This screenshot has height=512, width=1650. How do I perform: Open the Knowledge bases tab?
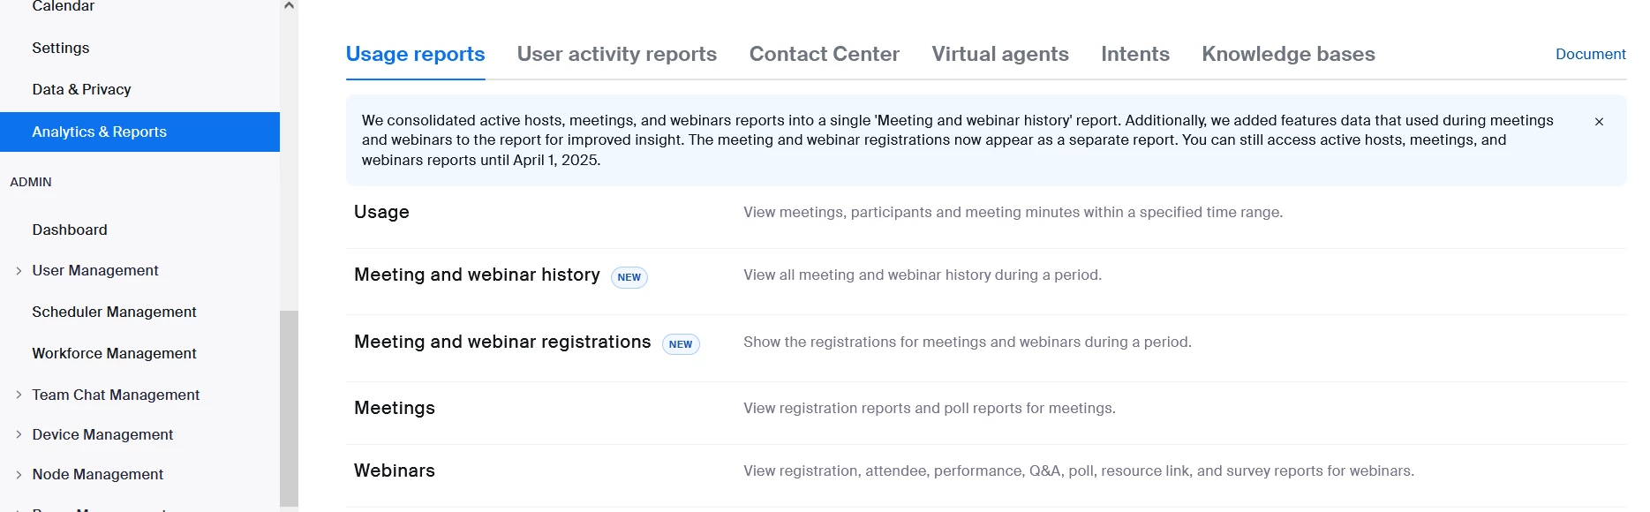[x=1288, y=54]
